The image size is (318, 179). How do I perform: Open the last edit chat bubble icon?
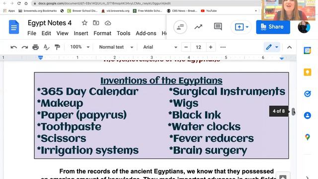tap(180, 27)
